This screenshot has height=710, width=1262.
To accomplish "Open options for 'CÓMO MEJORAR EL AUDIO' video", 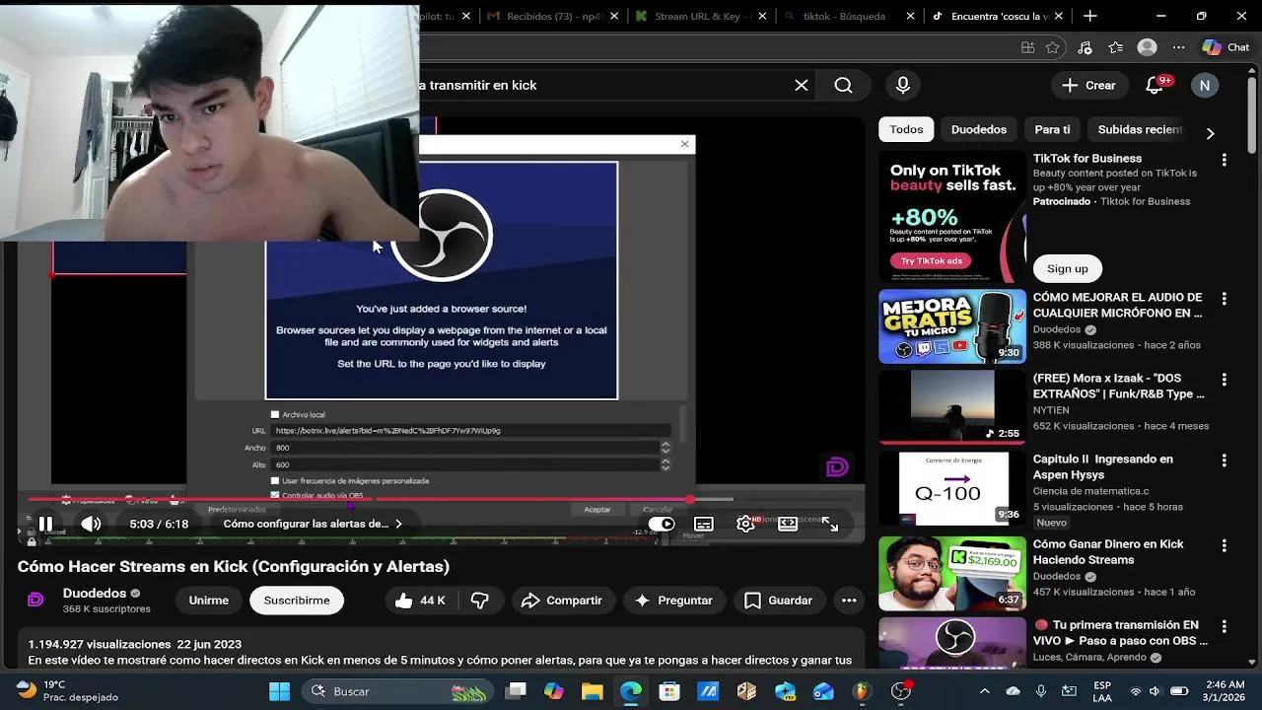I will coord(1225,299).
